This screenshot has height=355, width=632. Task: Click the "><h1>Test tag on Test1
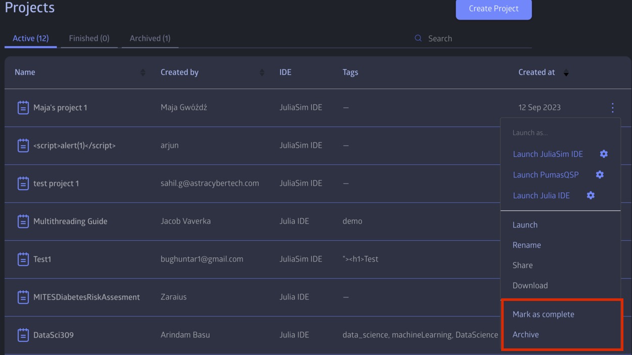tap(360, 259)
